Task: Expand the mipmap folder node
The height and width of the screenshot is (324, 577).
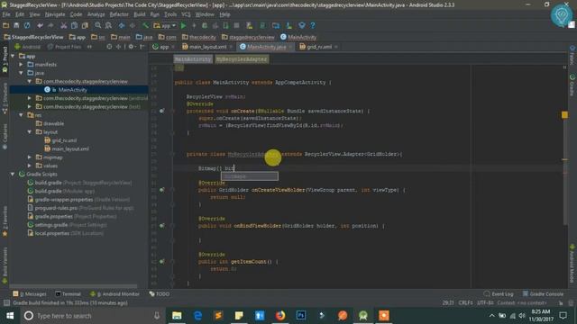Action: coord(30,157)
